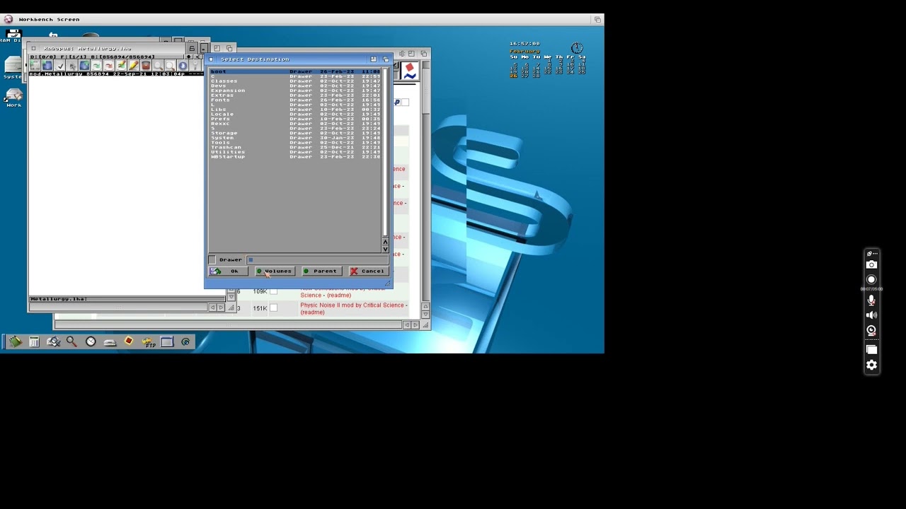Open the wrench tools icon in the dock

tap(54, 341)
